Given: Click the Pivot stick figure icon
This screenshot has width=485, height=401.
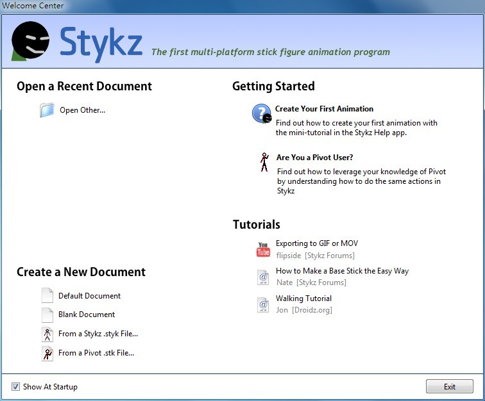Looking at the screenshot, I should click(264, 161).
